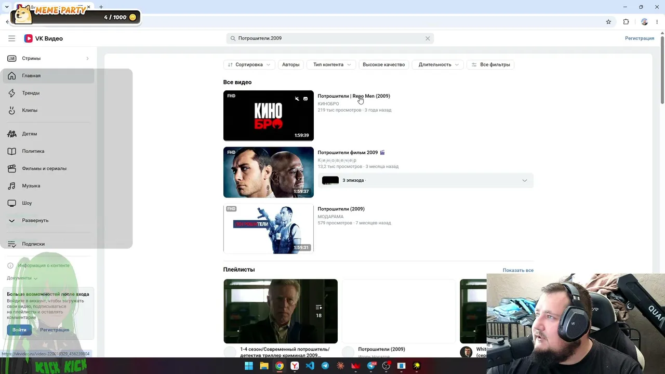
Task: Open Показать все for playlists
Action: 518,270
